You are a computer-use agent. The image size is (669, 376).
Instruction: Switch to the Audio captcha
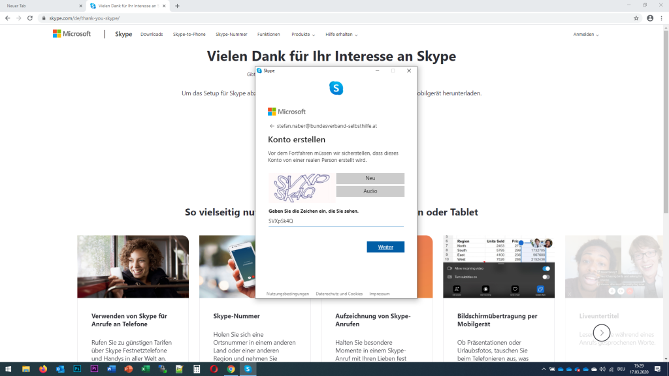(370, 191)
